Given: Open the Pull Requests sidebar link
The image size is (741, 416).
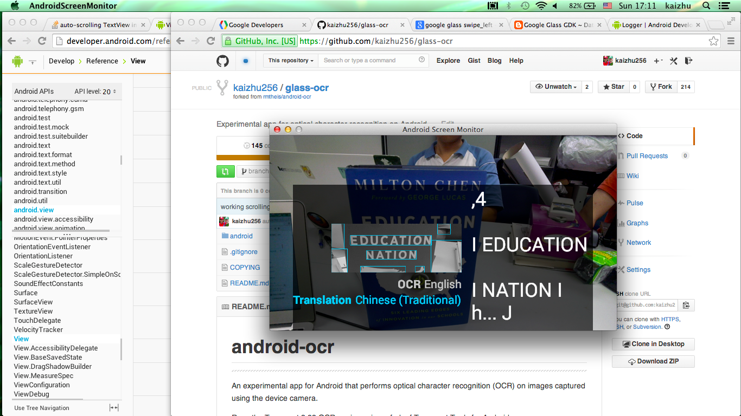Looking at the screenshot, I should click(647, 155).
